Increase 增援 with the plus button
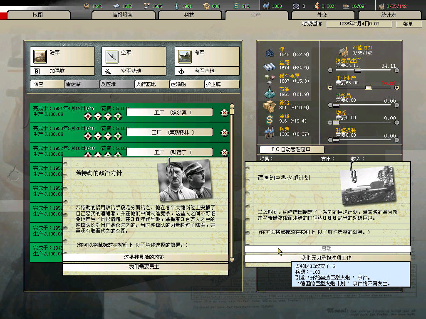 396,123
